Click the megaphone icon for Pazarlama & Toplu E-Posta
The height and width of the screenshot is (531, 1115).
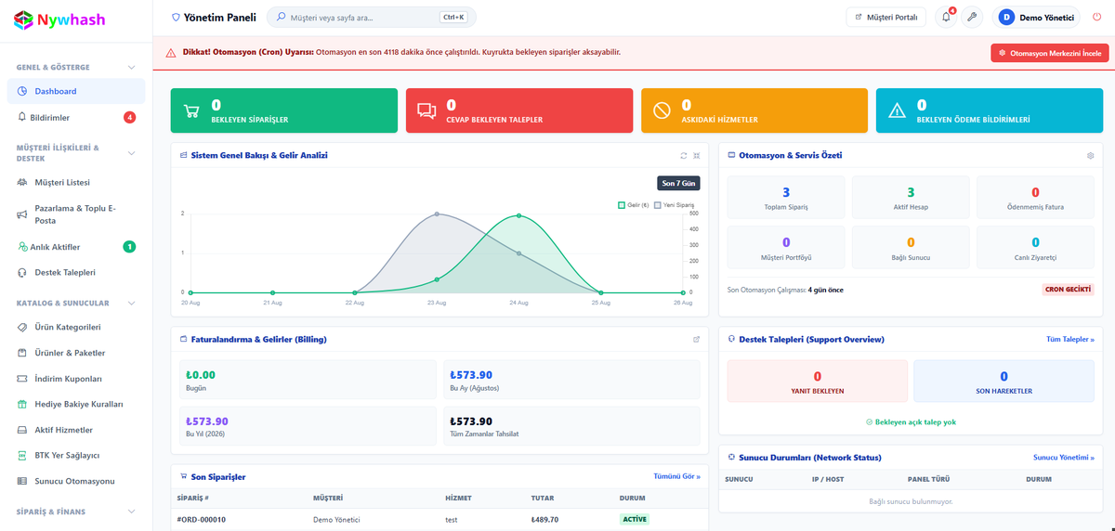pyautogui.click(x=22, y=214)
